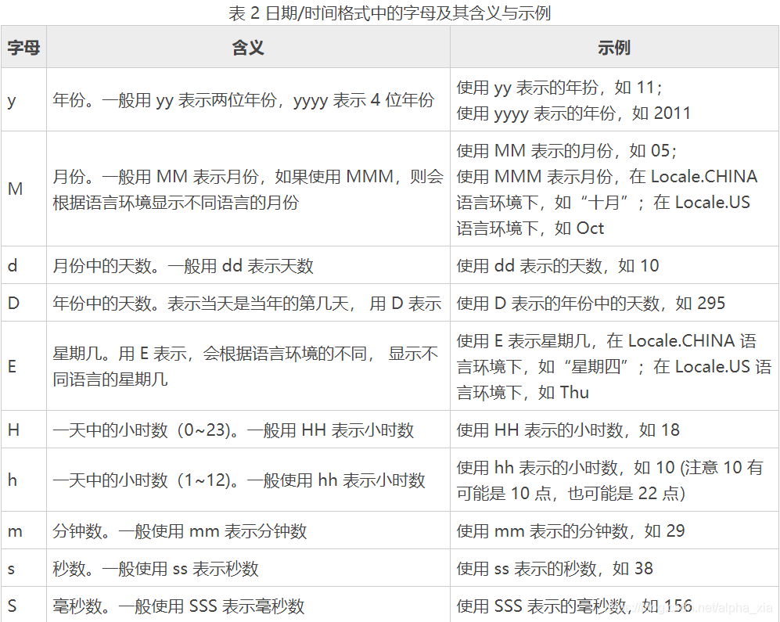Click meaning '一天中的小时数（1~12）'
This screenshot has width=780, height=622.
239,480
